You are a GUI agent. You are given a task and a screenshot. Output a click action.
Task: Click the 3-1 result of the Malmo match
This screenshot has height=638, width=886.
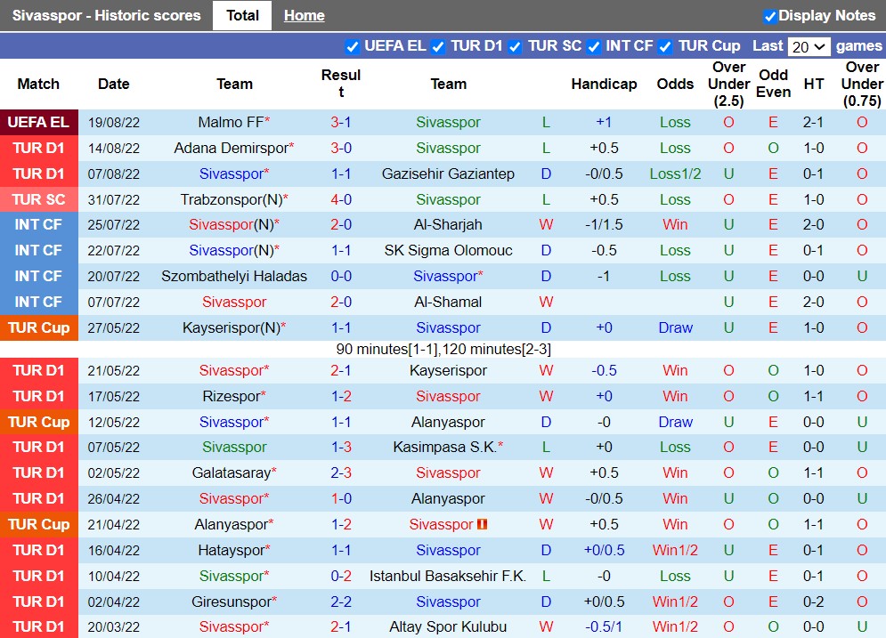(339, 122)
